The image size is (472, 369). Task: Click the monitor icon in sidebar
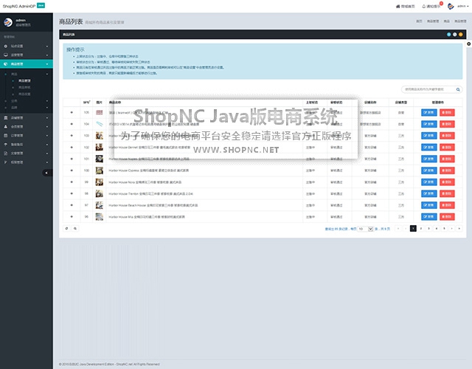[x=5, y=55]
